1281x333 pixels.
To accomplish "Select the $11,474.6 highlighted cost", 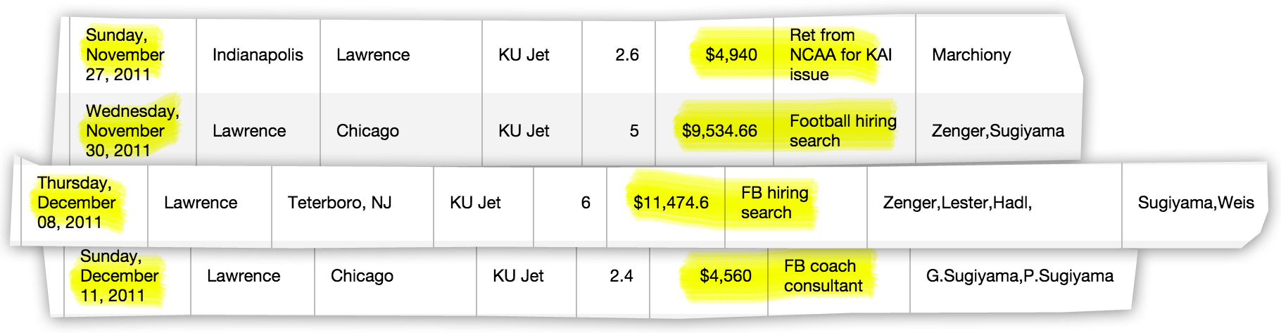I will pyautogui.click(x=671, y=203).
